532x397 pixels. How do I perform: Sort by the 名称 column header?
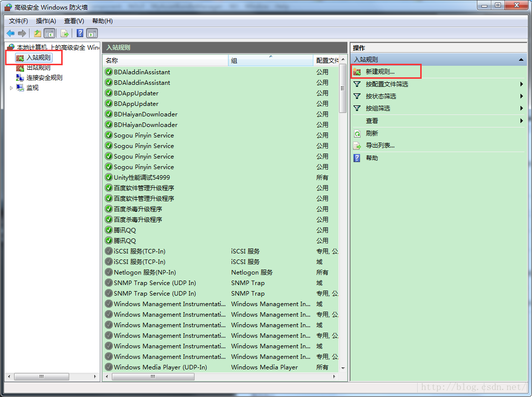pos(165,60)
